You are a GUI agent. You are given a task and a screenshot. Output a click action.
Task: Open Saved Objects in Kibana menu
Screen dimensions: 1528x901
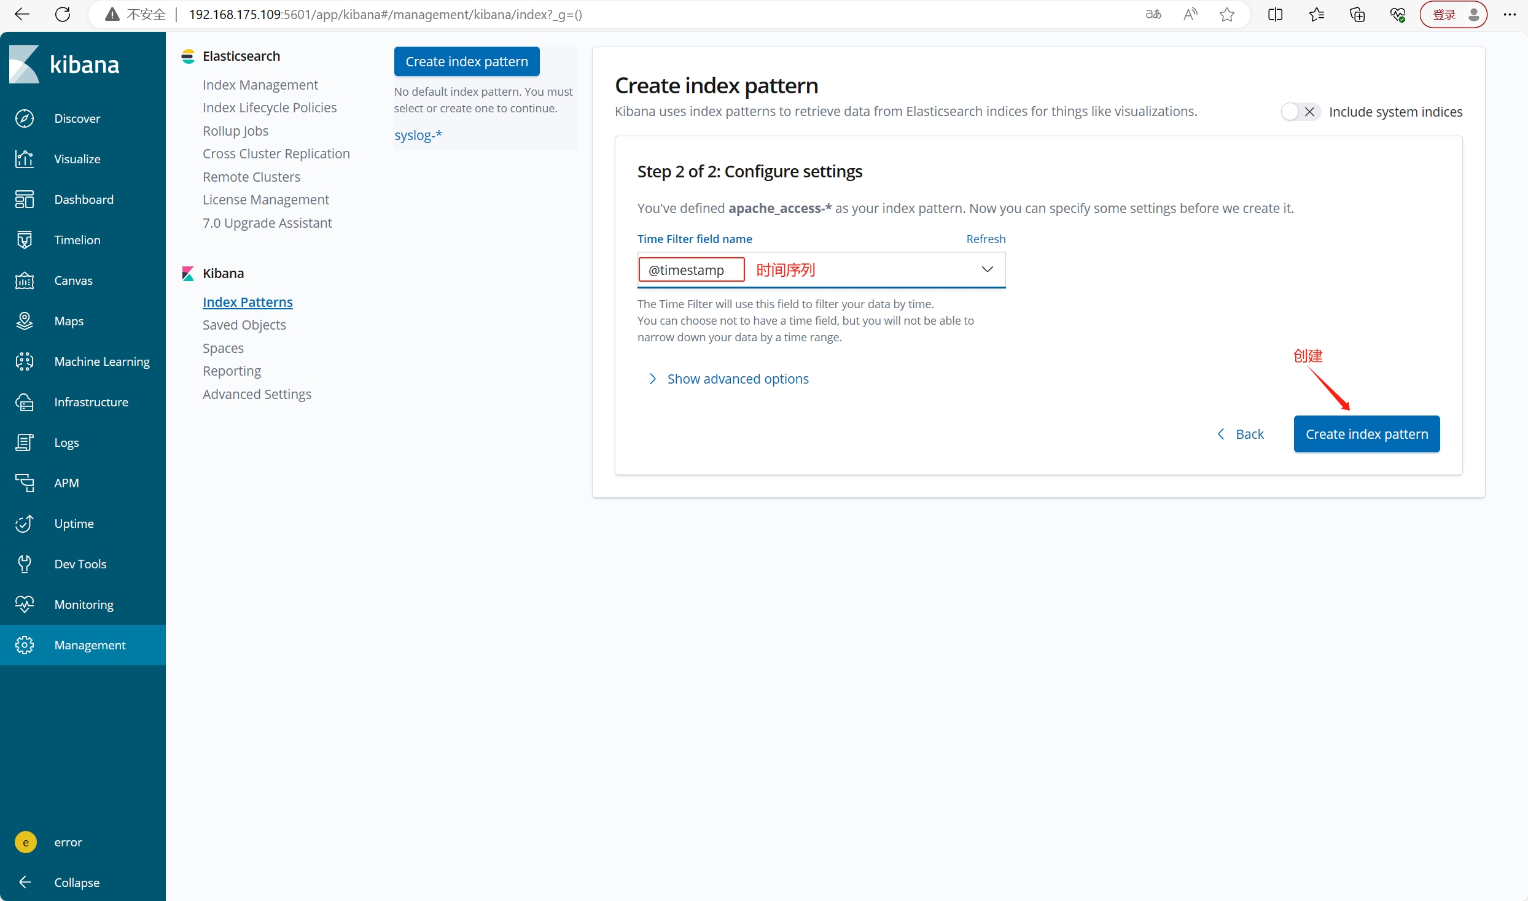tap(244, 325)
